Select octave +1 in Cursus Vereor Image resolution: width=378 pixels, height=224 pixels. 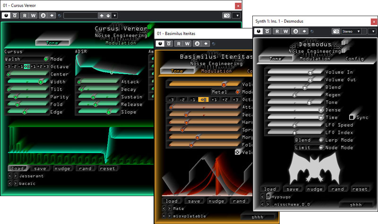pyautogui.click(x=34, y=67)
